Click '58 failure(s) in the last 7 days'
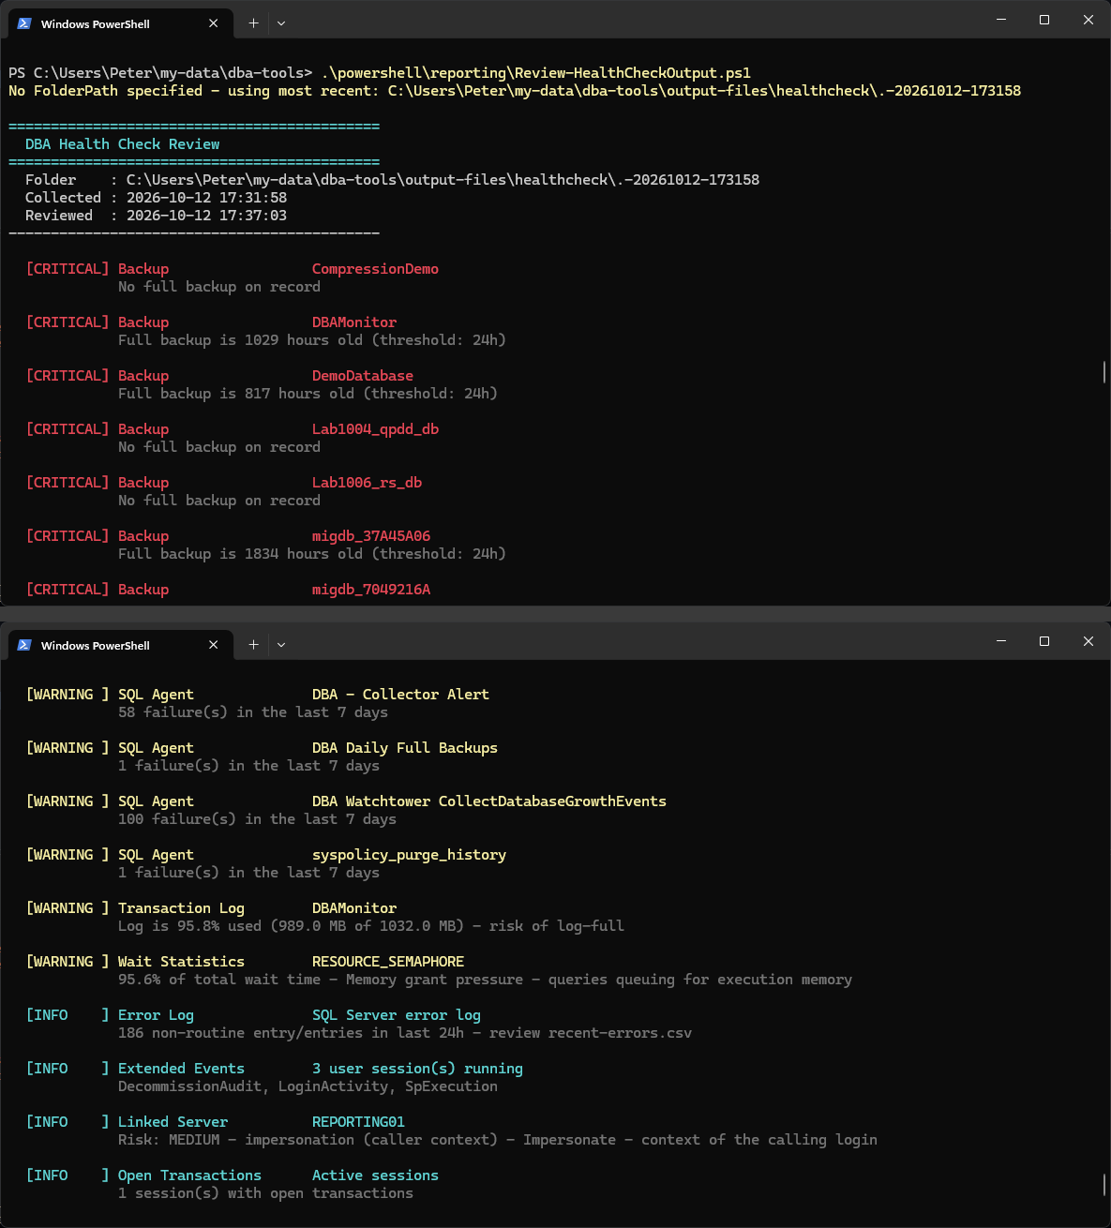The height and width of the screenshot is (1228, 1111). pyautogui.click(x=253, y=712)
